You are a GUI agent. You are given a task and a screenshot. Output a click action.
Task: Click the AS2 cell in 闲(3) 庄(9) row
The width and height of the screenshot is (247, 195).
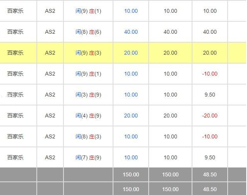[x=50, y=95]
